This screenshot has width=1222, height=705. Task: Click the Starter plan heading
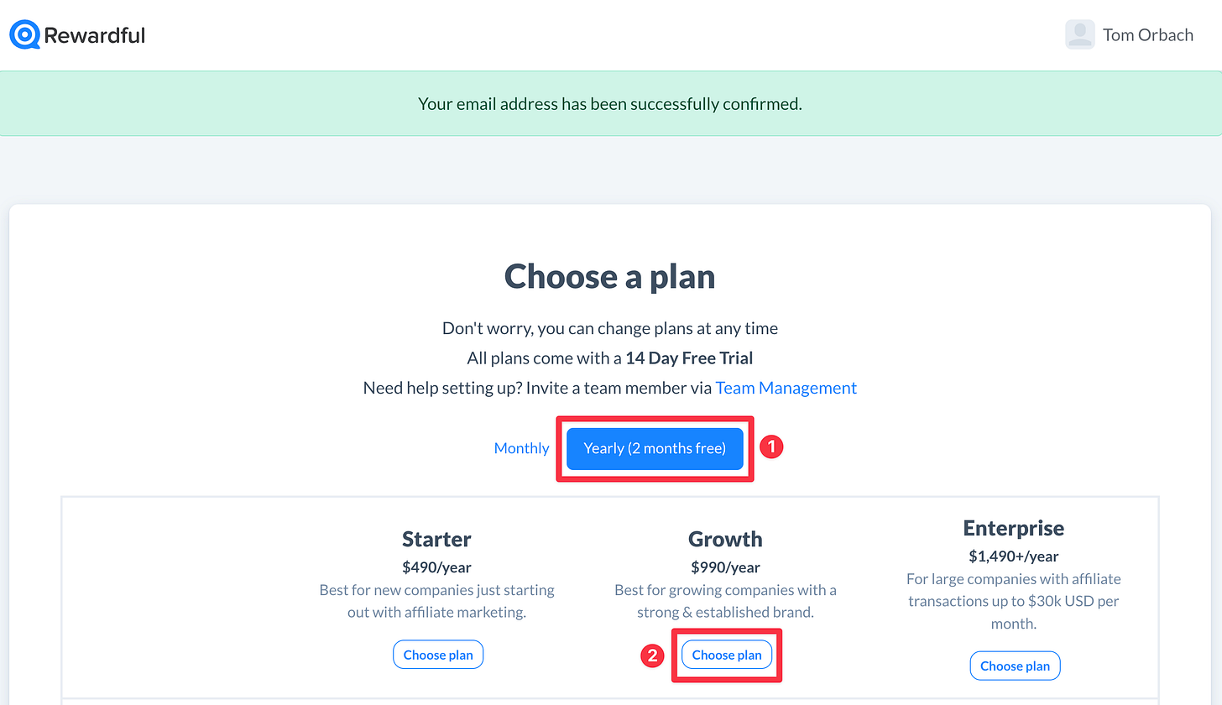(436, 539)
